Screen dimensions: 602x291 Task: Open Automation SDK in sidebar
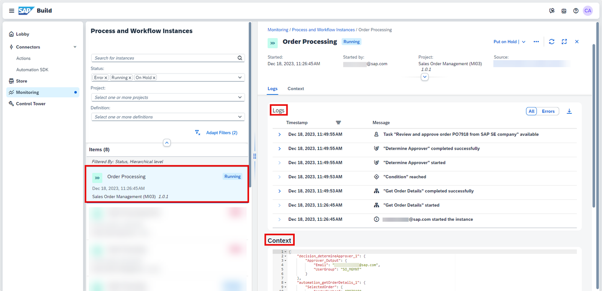tap(32, 70)
